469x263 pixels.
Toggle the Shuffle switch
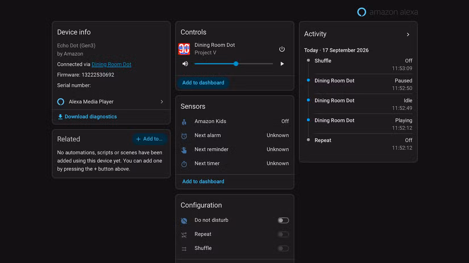coord(283,248)
